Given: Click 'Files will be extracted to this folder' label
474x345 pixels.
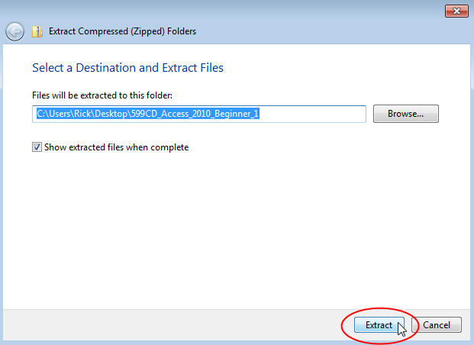Looking at the screenshot, I should [102, 95].
